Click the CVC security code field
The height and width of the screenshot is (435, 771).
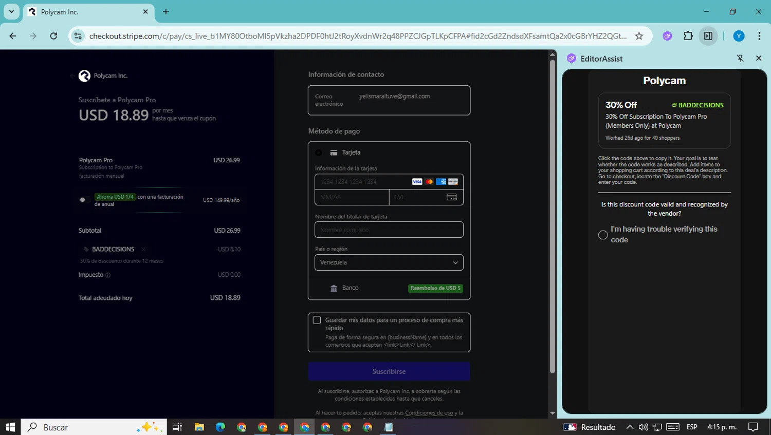pyautogui.click(x=426, y=197)
